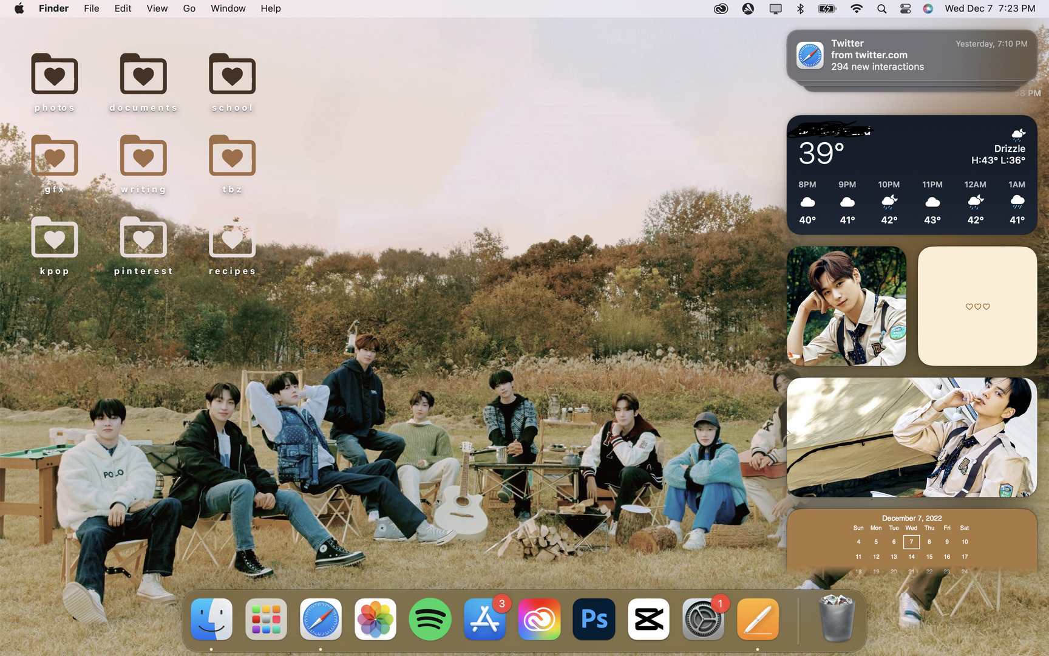Open Launchpad from the Dock
The width and height of the screenshot is (1049, 656).
pos(266,620)
